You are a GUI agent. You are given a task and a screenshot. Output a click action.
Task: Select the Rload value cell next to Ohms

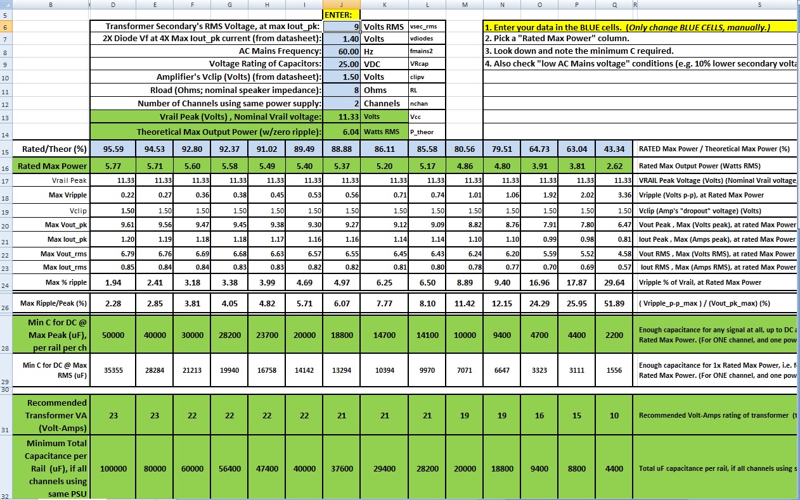(342, 90)
